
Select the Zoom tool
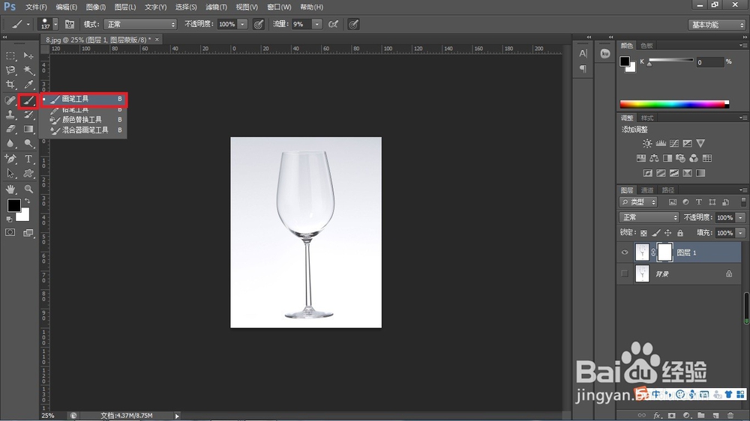(x=28, y=190)
